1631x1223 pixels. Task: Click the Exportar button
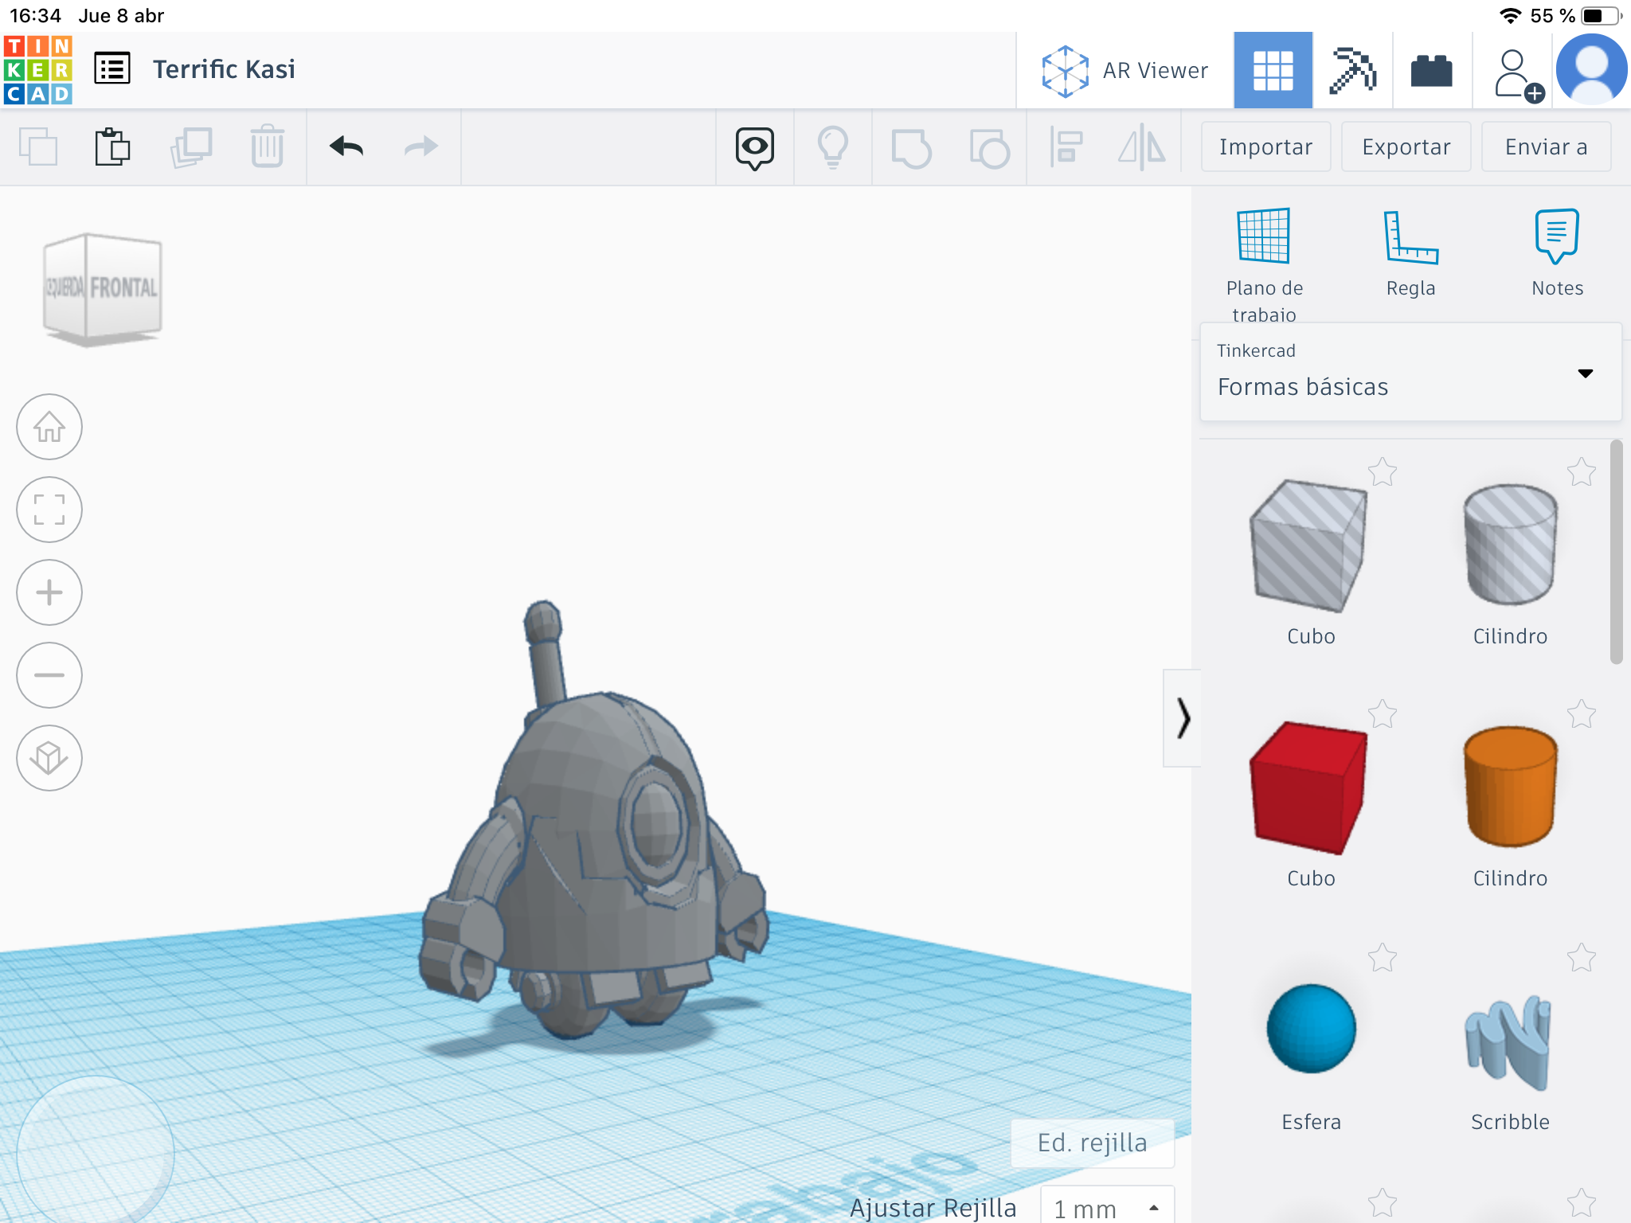tap(1406, 147)
